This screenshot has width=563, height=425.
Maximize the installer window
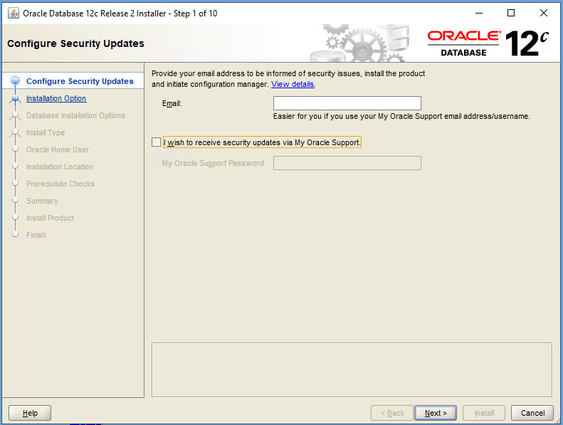(x=511, y=14)
